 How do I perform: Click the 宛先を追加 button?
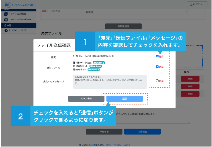[x=123, y=26]
